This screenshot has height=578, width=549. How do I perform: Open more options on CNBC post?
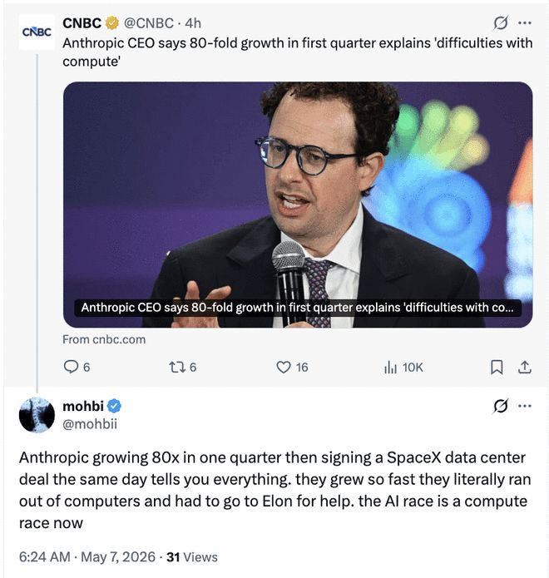pos(525,23)
